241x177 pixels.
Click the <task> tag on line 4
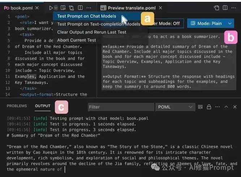(27, 34)
